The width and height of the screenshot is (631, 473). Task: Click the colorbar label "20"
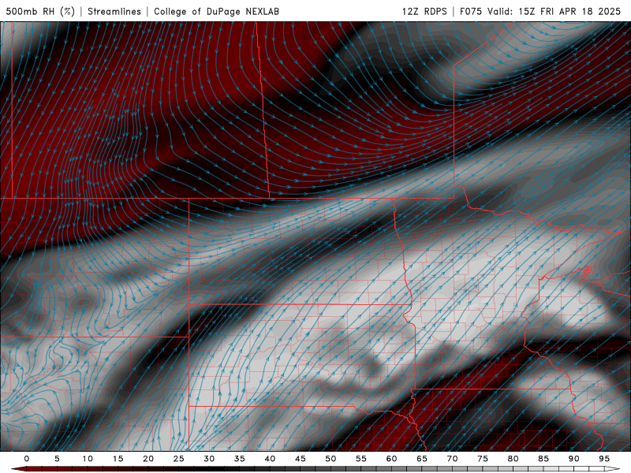[x=148, y=459]
